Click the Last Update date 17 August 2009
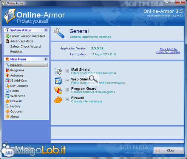 point(104,54)
